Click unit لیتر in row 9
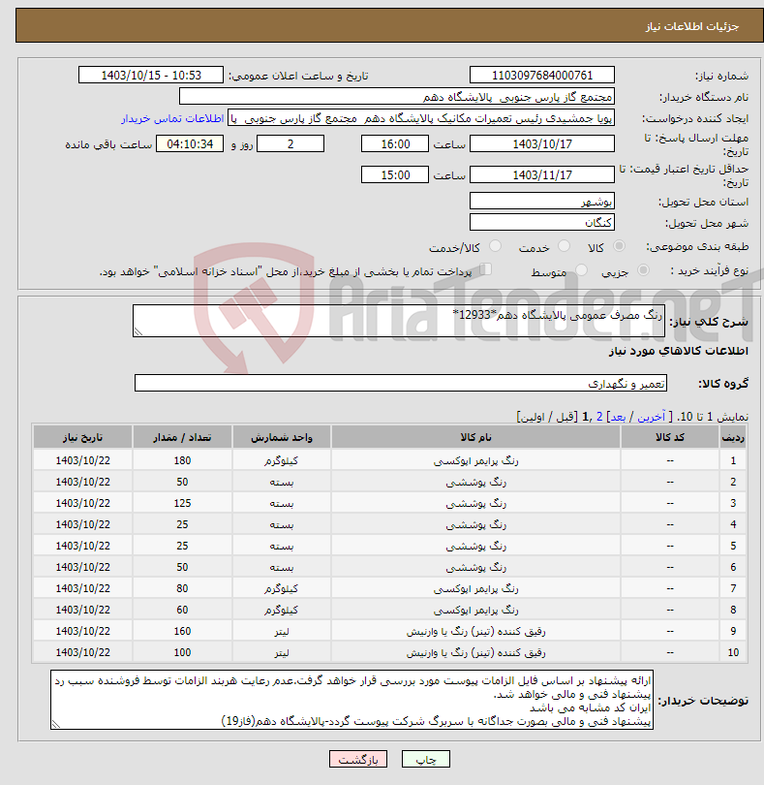 click(x=281, y=631)
